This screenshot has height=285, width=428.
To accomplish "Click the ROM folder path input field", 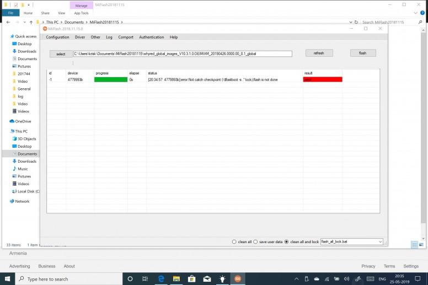I will [x=182, y=53].
